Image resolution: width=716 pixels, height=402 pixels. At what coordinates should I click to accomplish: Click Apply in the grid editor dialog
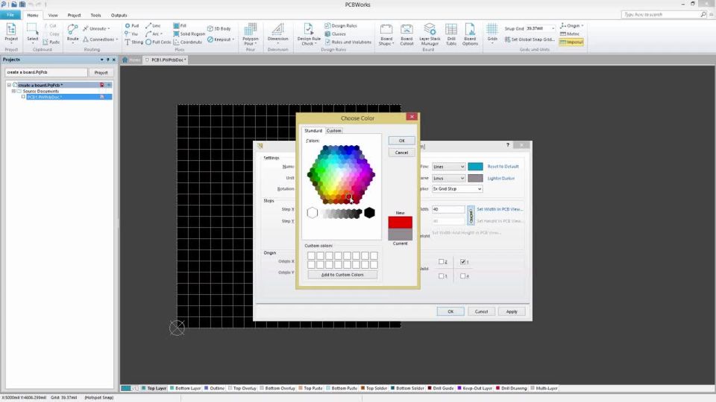(x=512, y=312)
